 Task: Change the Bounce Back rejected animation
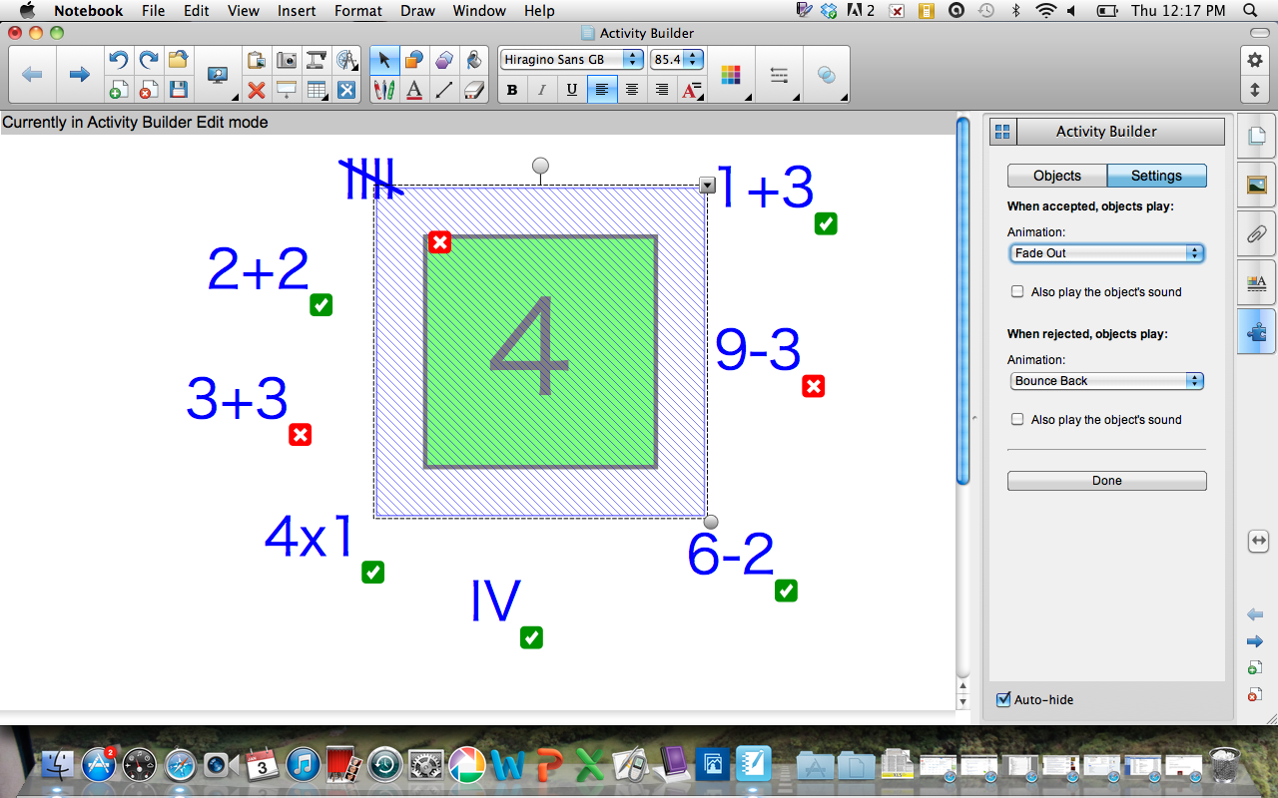point(1104,380)
